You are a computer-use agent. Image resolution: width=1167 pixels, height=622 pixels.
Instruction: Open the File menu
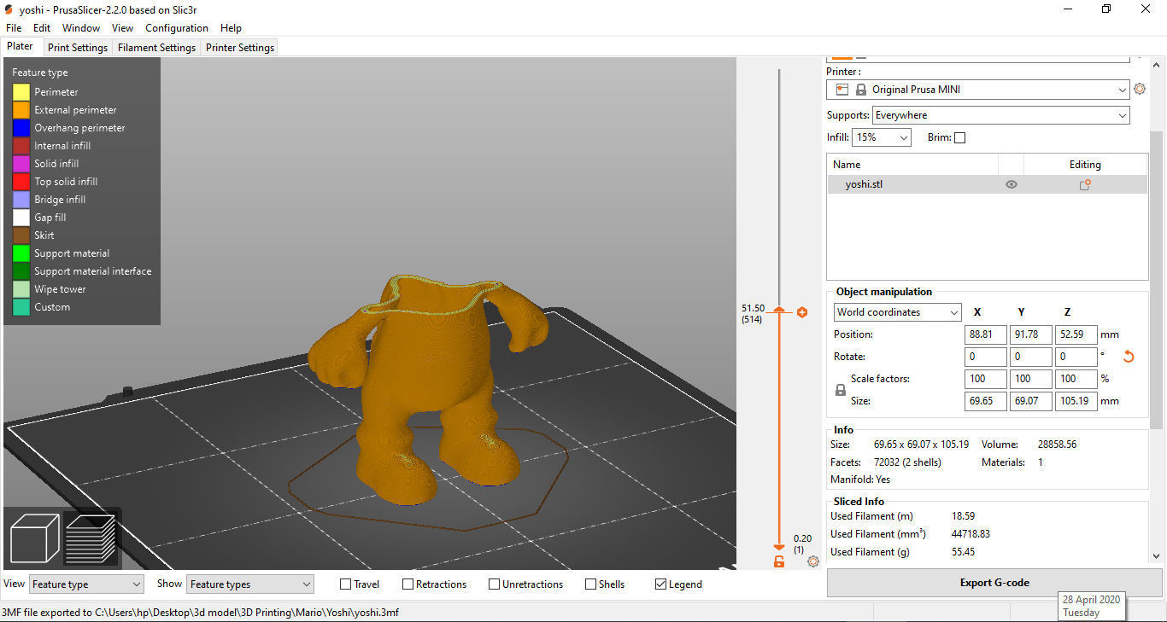coord(14,28)
